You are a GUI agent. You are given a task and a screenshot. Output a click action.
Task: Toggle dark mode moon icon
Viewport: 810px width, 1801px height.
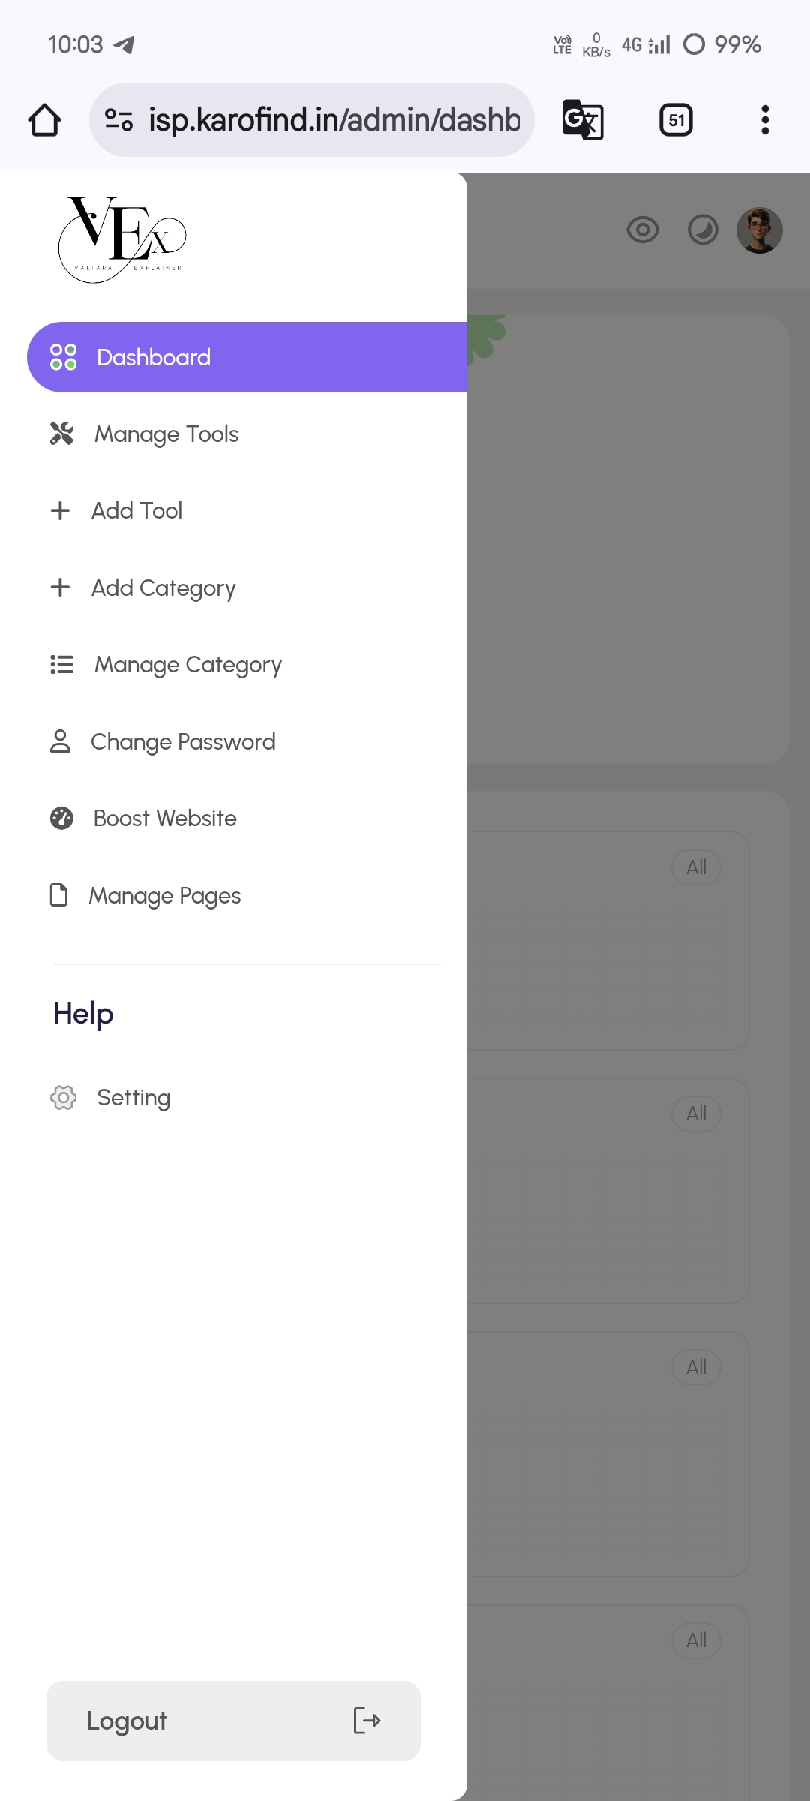(703, 230)
